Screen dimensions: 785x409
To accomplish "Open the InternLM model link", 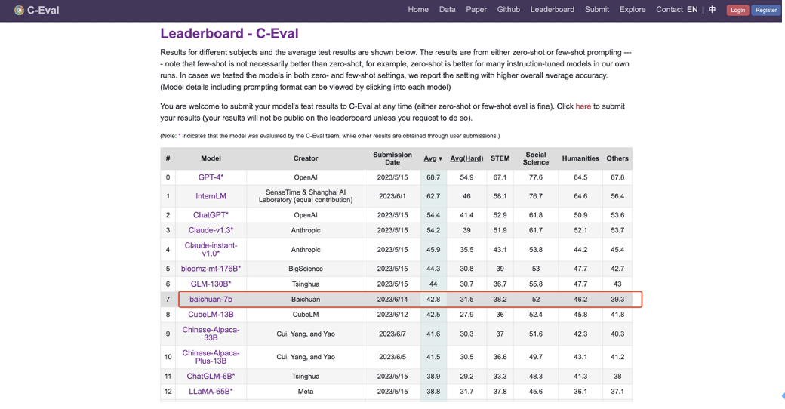I will (211, 196).
